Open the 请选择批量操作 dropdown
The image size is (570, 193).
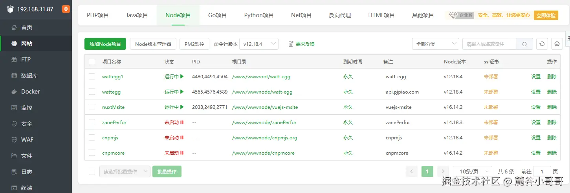125,171
